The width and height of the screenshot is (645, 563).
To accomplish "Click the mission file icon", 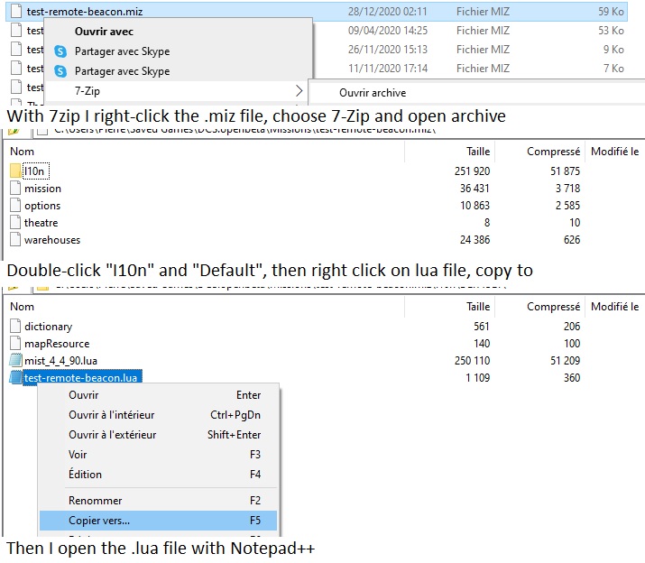I will pos(15,188).
